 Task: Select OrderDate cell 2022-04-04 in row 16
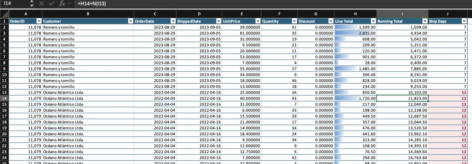coord(155,110)
